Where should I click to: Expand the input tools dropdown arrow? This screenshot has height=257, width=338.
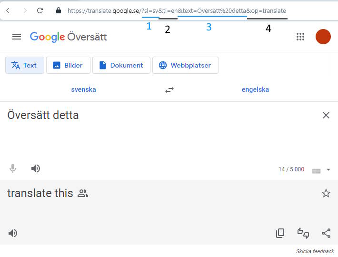coord(328,170)
